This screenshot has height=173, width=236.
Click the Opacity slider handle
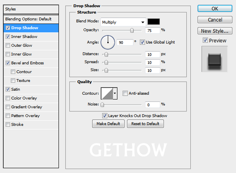tap(132, 30)
